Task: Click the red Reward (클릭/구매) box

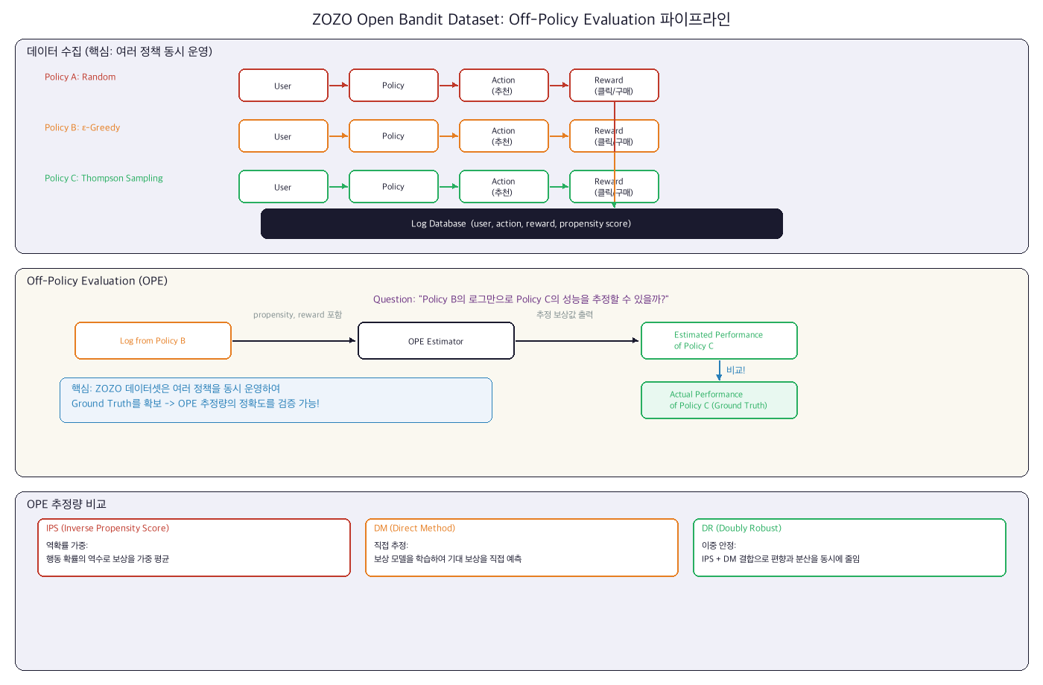Action: 614,86
